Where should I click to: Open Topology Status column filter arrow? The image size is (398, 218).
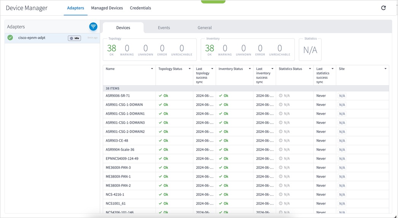point(189,69)
